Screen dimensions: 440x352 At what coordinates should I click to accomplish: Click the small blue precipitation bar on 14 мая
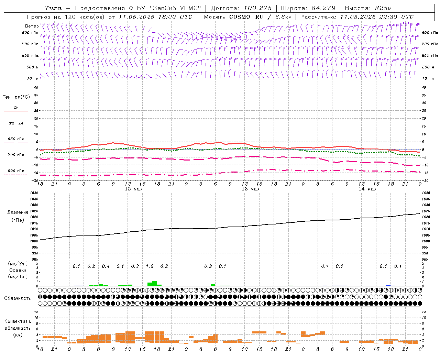click(x=388, y=285)
